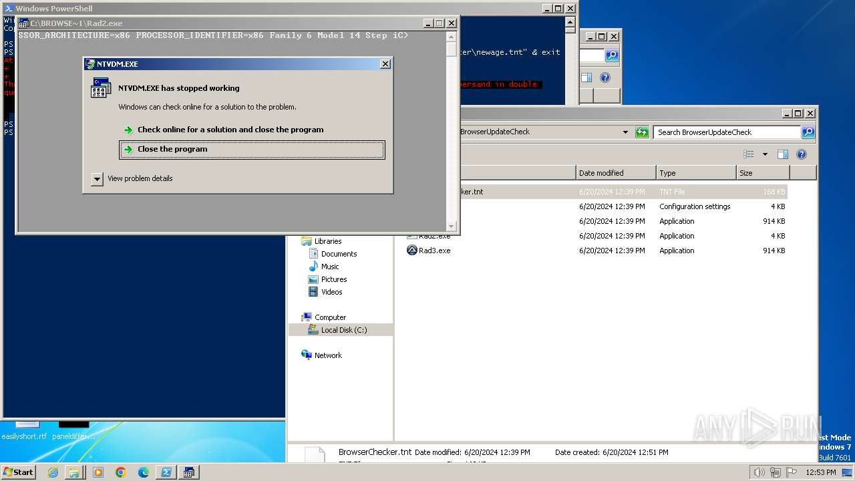The image size is (855, 481).
Task: Click the 168 KB size cell
Action: [774, 192]
